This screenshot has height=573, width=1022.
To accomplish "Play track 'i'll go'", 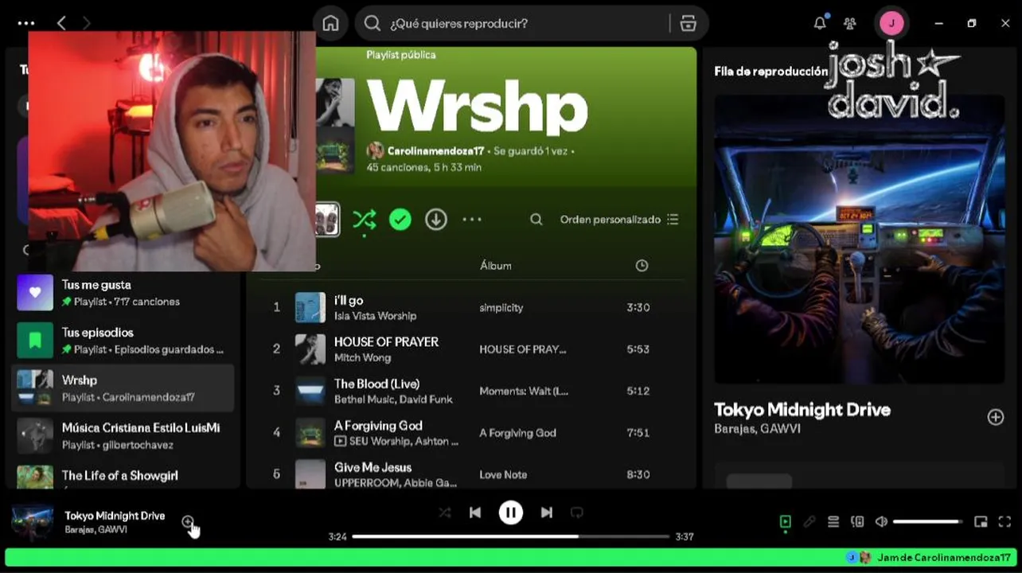I will [x=349, y=300].
